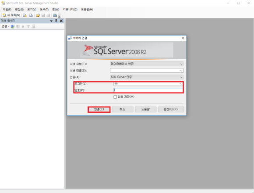Screen dimensions: 254x193
Task: Open the 도구(T) menu
Action: (44, 10)
